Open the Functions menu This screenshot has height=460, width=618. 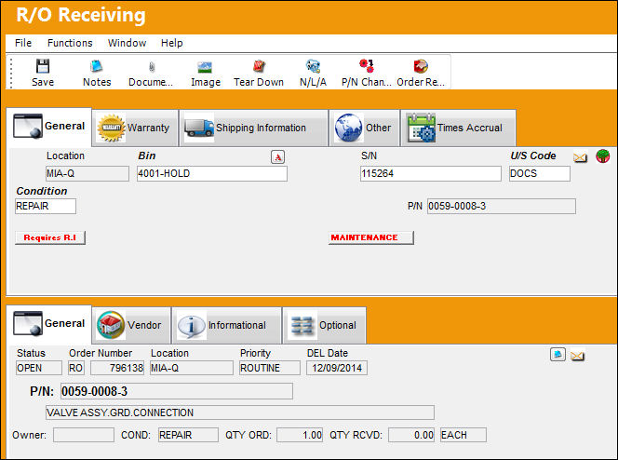tap(70, 43)
